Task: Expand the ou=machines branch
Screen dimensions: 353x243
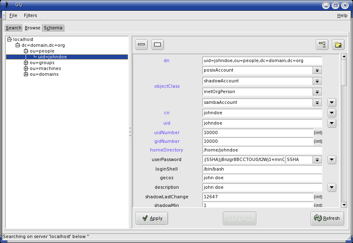Action: pyautogui.click(x=26, y=68)
